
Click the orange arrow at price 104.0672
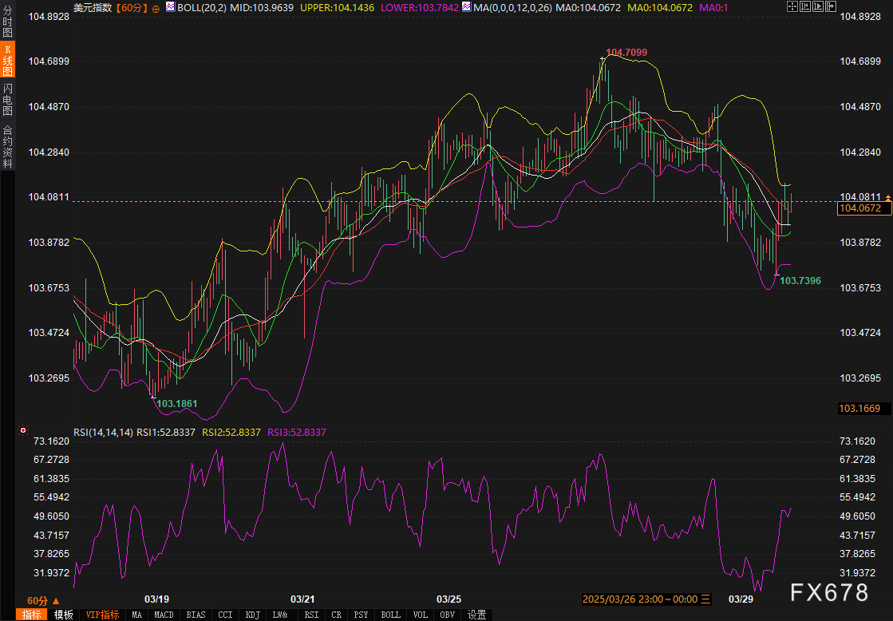point(888,196)
